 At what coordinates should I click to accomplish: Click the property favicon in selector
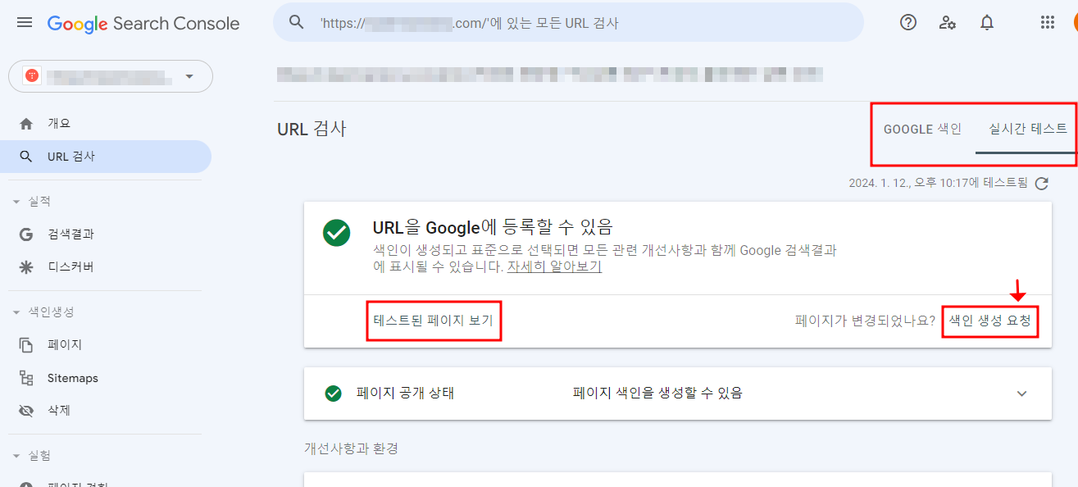(32, 76)
